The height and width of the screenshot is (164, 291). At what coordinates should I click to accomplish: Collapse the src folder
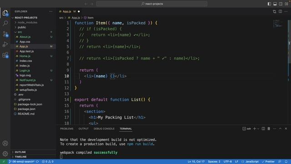20,32
